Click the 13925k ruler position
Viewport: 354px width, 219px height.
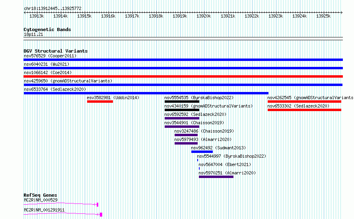click(x=323, y=16)
